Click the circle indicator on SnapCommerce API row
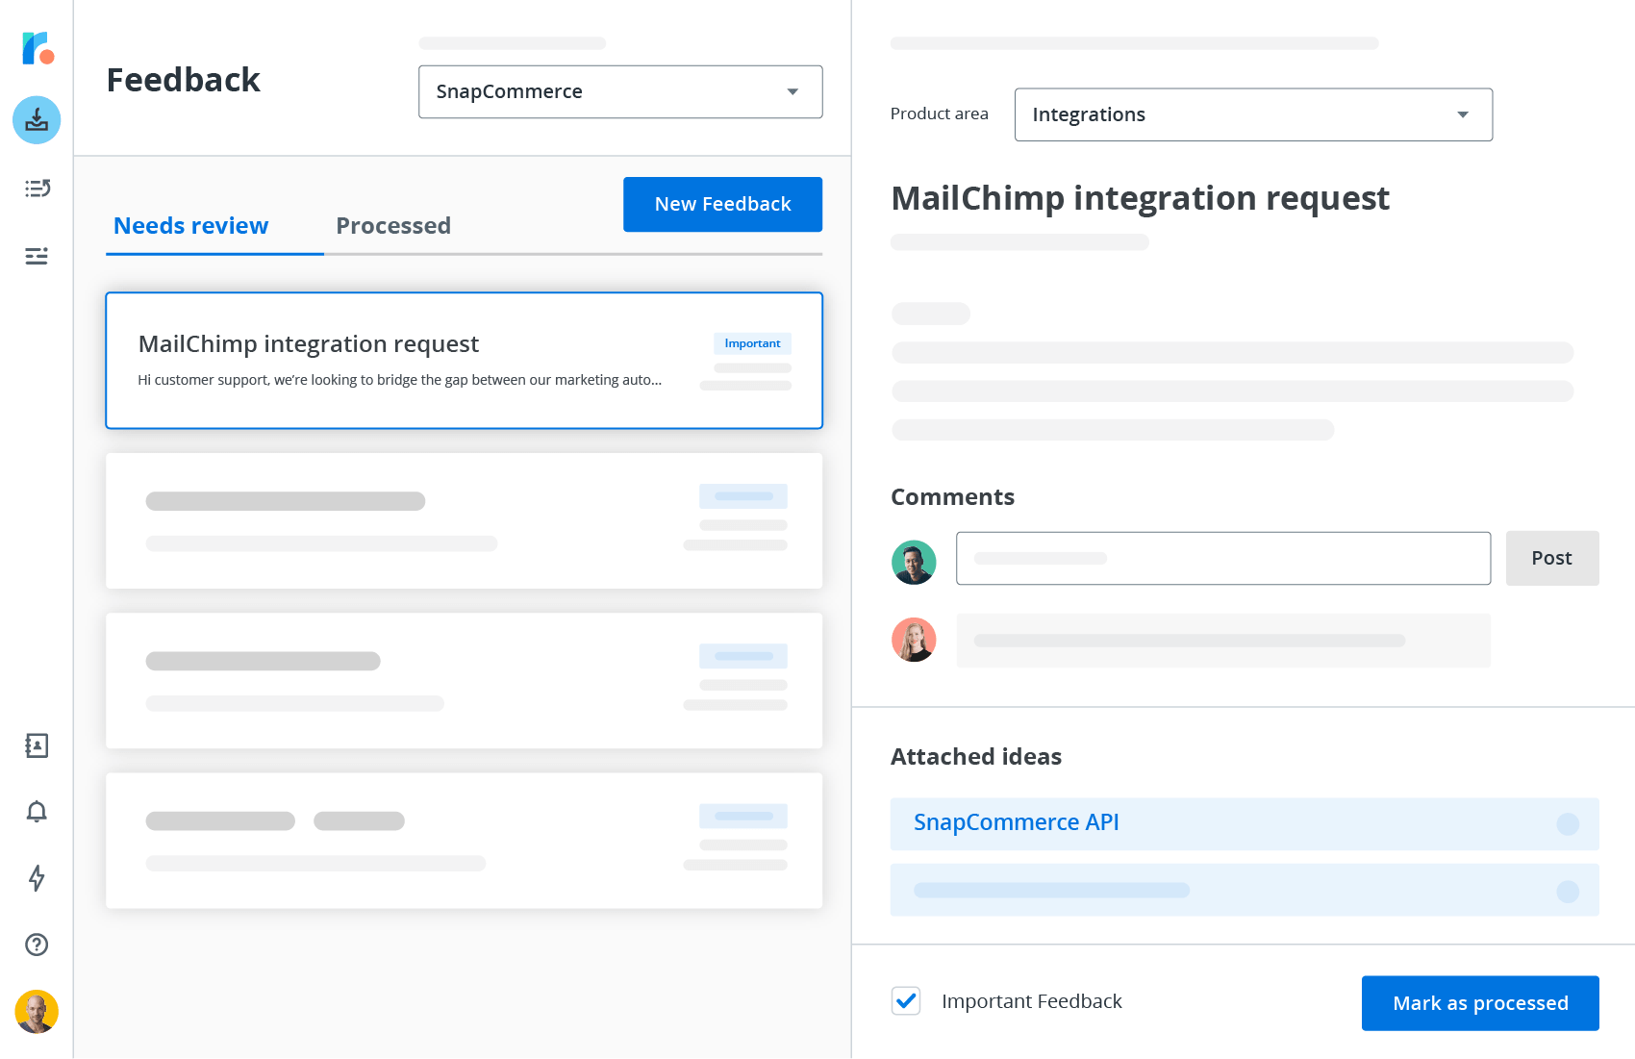1635x1059 pixels. point(1568,824)
